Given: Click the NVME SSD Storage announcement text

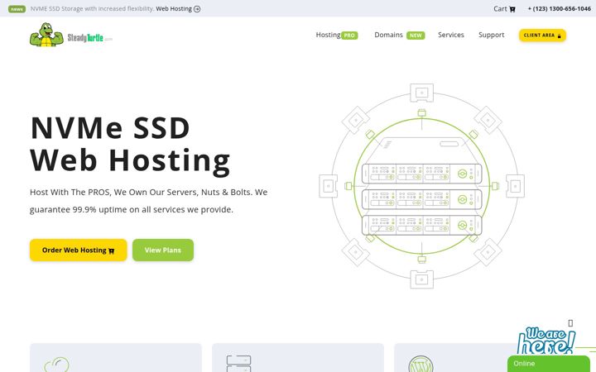Looking at the screenshot, I should [93, 9].
